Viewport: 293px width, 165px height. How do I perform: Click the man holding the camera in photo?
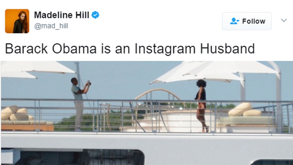coord(78,103)
